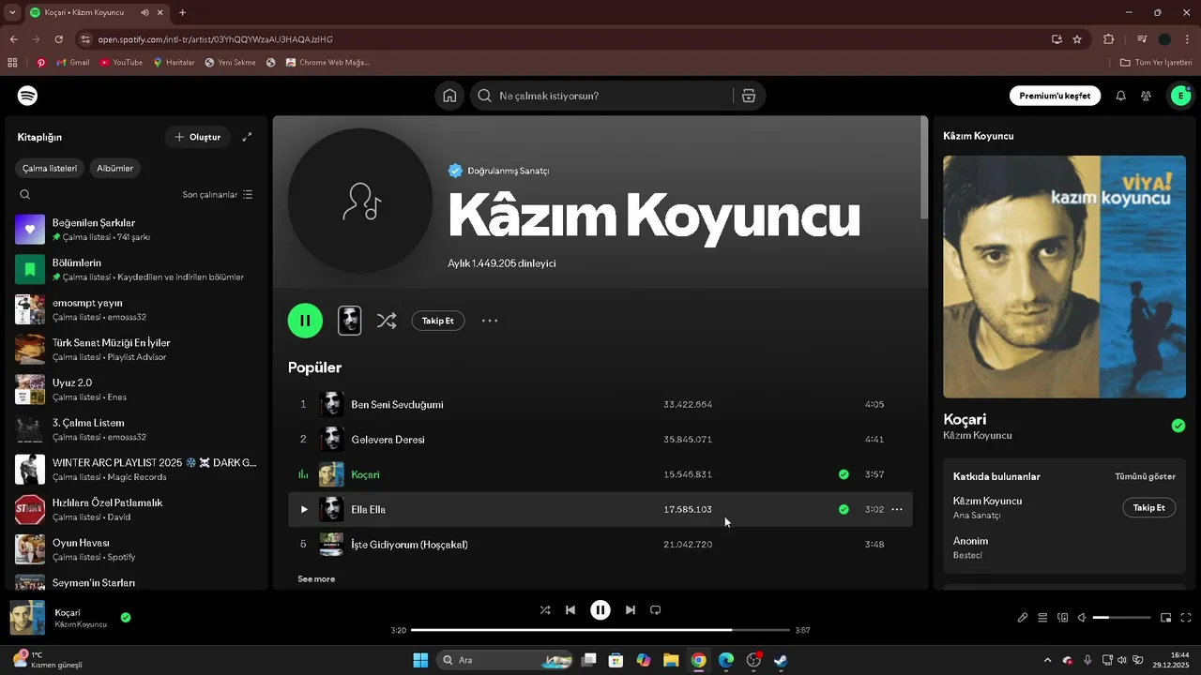
Task: Open Chrome extensions puzzle icon
Action: pyautogui.click(x=1109, y=39)
